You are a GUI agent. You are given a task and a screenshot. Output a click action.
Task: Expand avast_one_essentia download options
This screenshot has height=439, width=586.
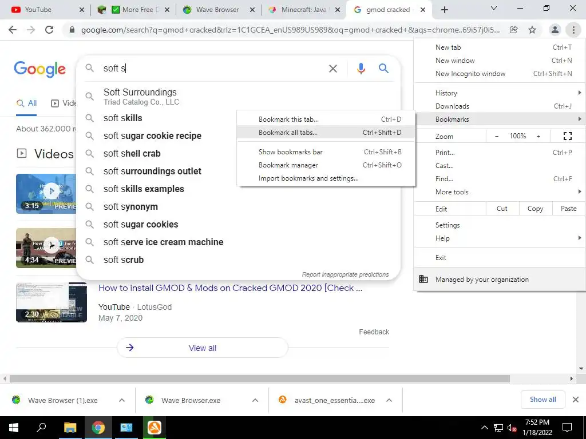click(389, 400)
